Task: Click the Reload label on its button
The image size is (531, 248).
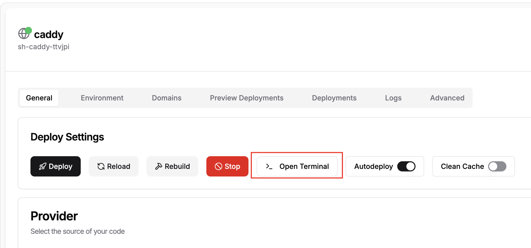Action: point(119,166)
